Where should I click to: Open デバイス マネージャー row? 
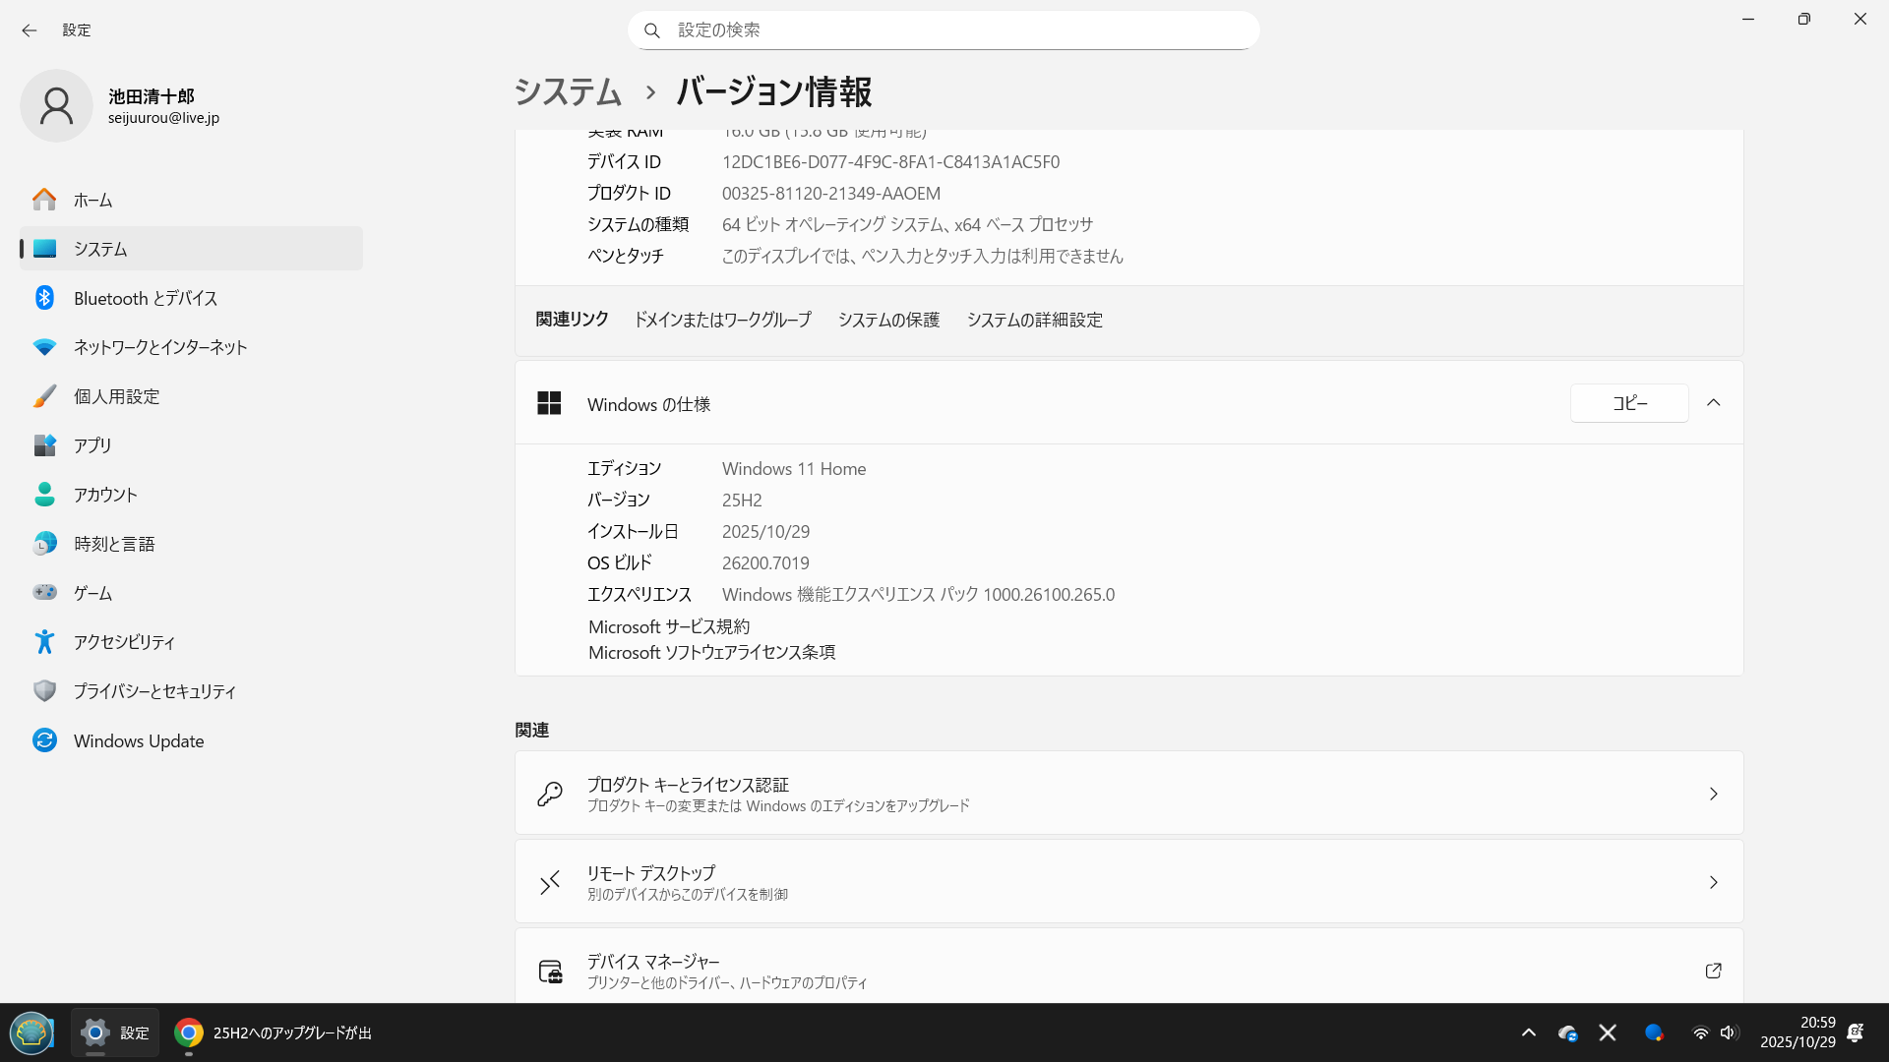[1128, 967]
